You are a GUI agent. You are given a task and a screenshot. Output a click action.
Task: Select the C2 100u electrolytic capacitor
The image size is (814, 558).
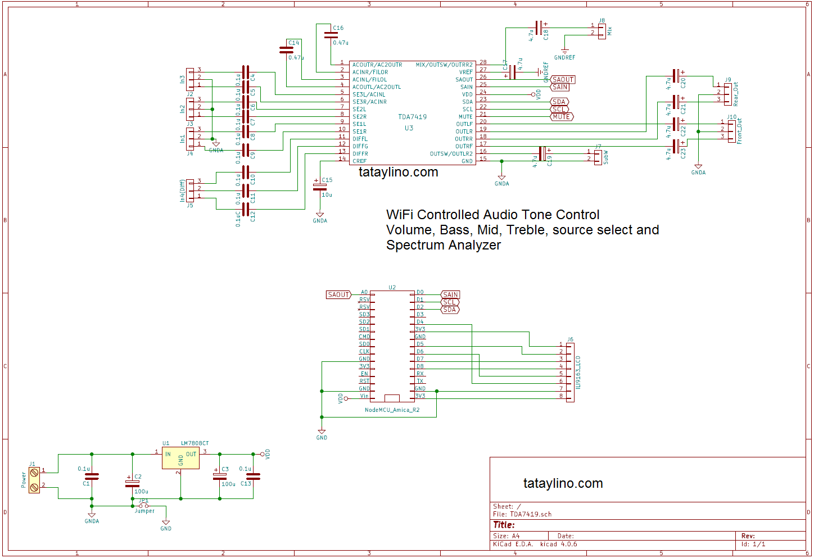(133, 483)
